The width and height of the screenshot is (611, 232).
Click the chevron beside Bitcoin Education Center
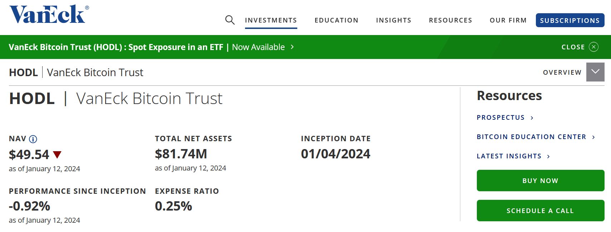[x=593, y=137]
